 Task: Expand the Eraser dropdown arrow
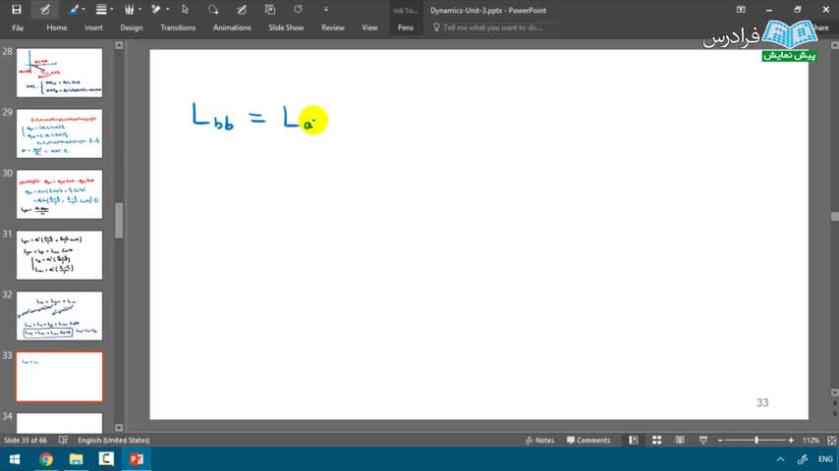tap(167, 10)
